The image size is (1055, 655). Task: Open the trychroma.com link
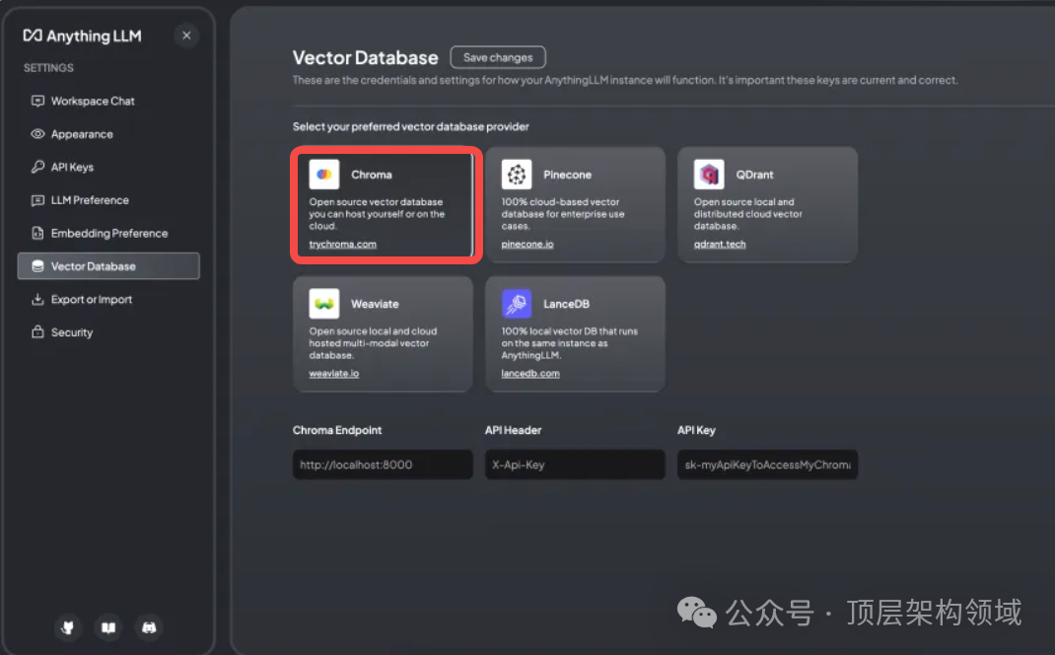click(342, 244)
